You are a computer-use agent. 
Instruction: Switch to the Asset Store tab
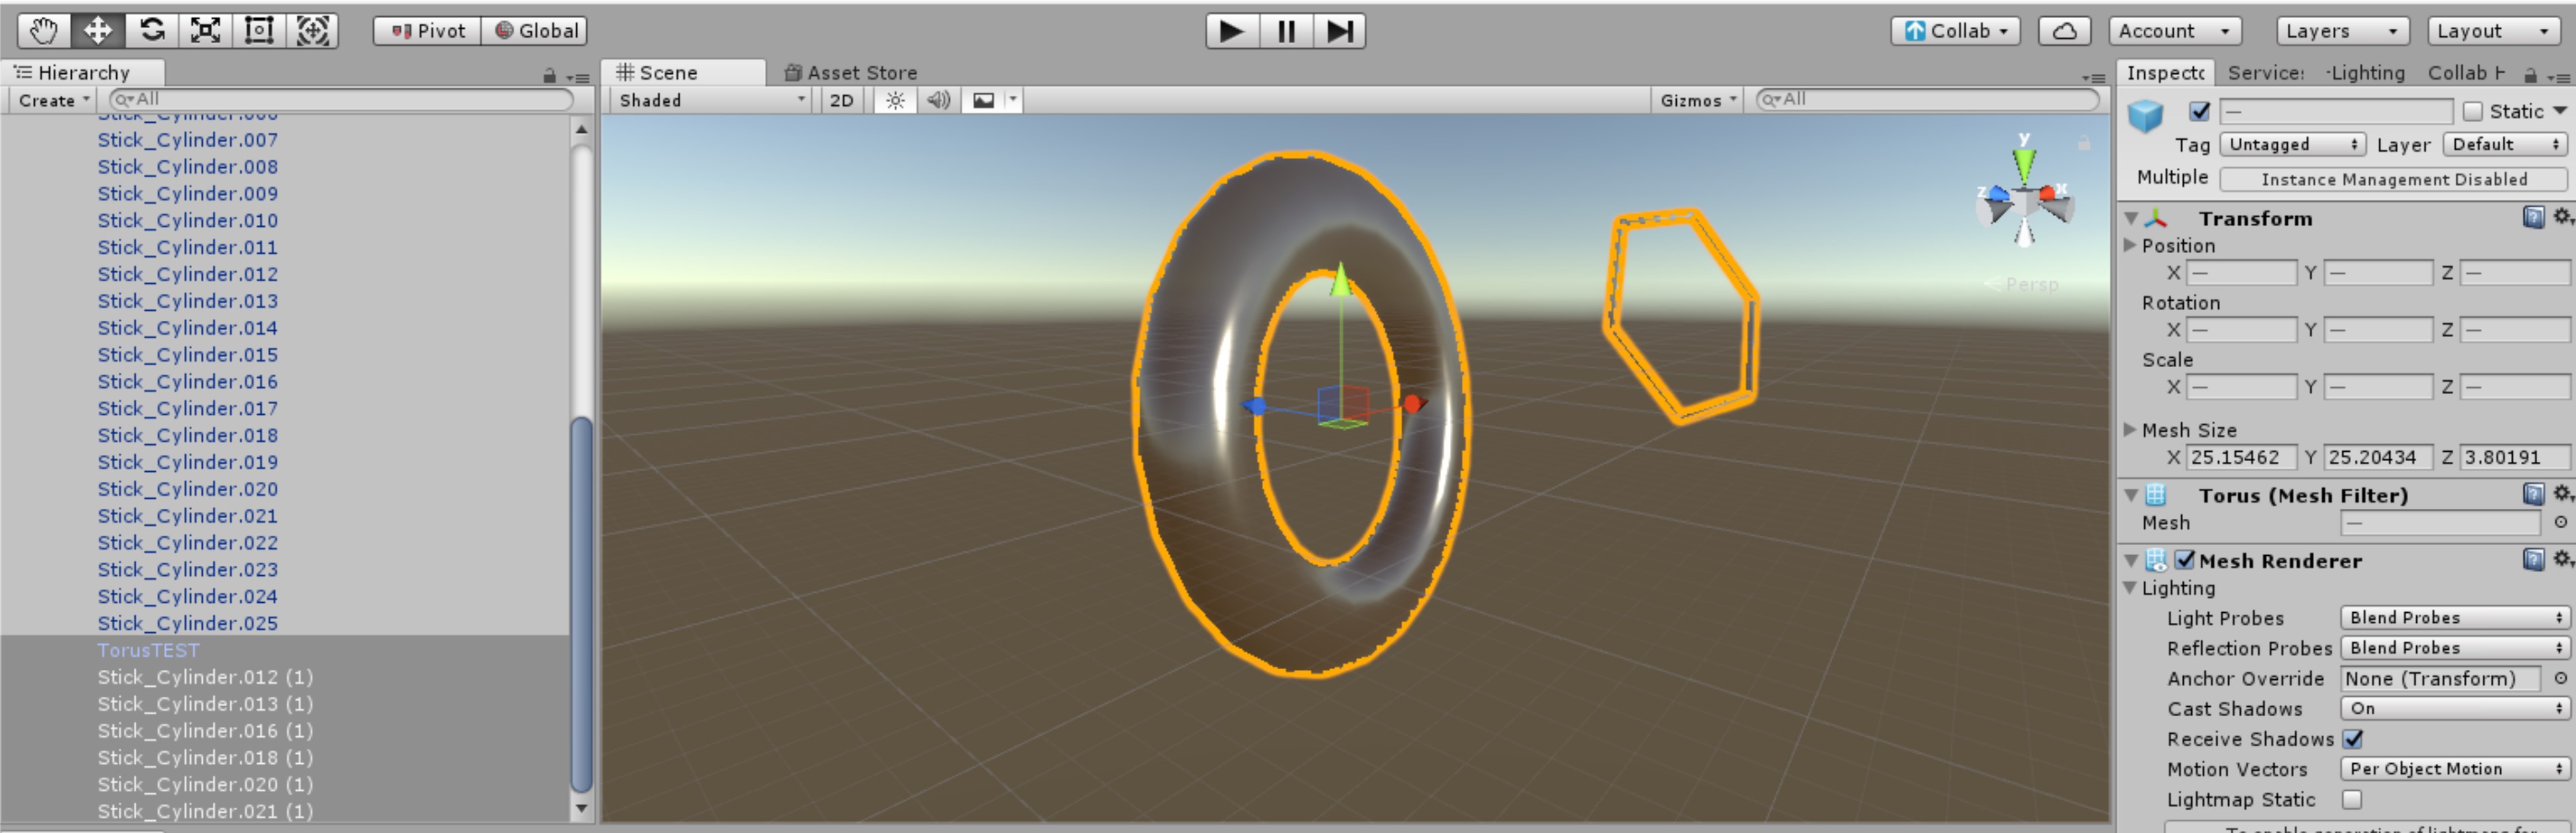click(851, 72)
